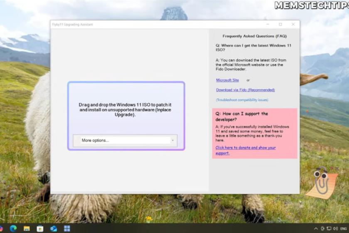
Task: Click the Clippy paperclip desktop assistant
Action: click(x=322, y=183)
